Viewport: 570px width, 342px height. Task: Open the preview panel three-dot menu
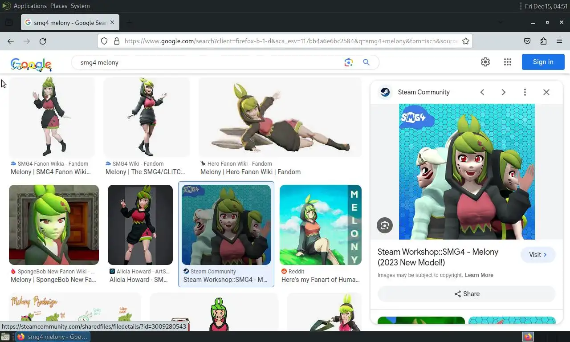(525, 92)
